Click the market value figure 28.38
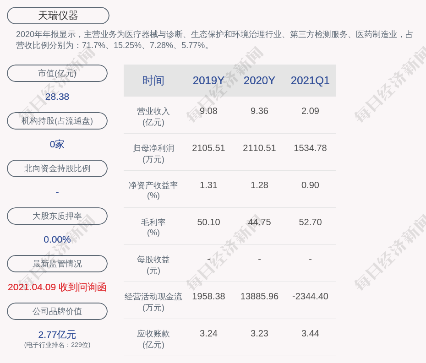Image resolution: width=426 pixels, height=363 pixels. tap(57, 97)
